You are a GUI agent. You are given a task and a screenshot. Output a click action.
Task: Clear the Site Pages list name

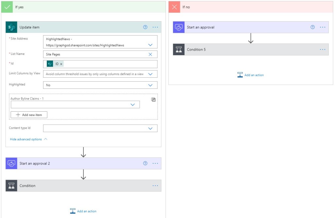click(150, 54)
